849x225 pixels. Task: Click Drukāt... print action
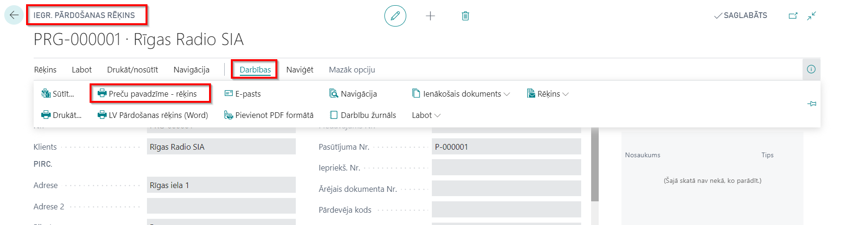tap(61, 115)
